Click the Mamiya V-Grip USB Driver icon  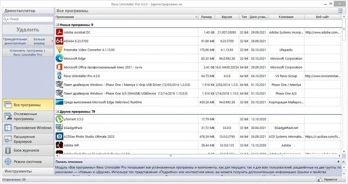59,85
